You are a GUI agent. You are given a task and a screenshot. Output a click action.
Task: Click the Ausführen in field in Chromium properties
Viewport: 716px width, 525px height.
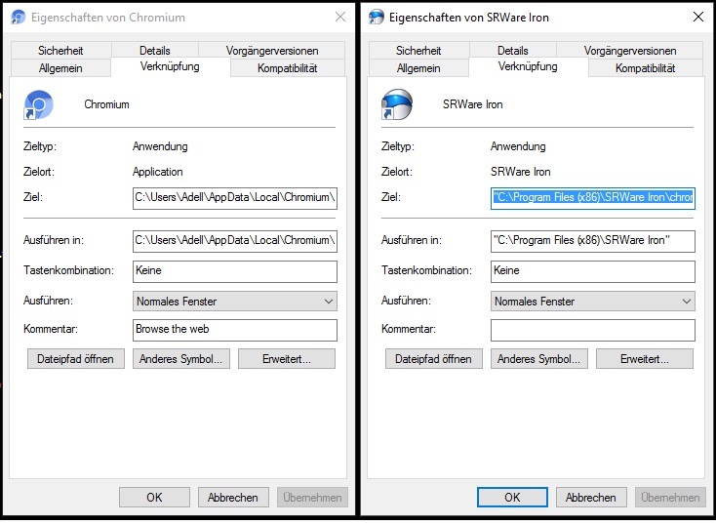click(x=235, y=241)
